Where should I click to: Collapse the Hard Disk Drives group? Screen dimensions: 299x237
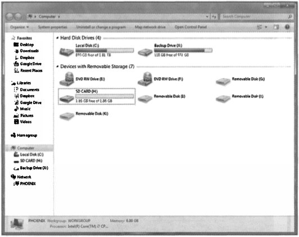coord(57,38)
